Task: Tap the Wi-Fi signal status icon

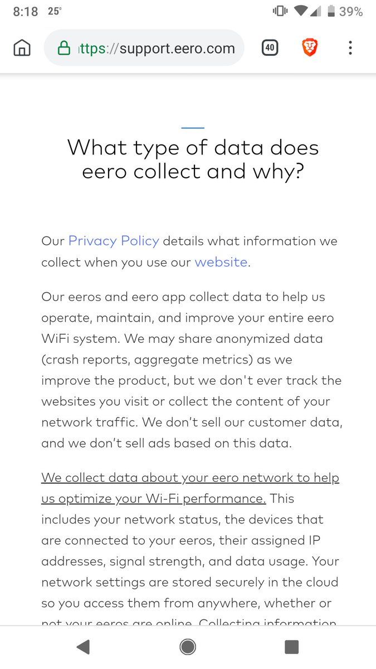Action: pyautogui.click(x=301, y=11)
